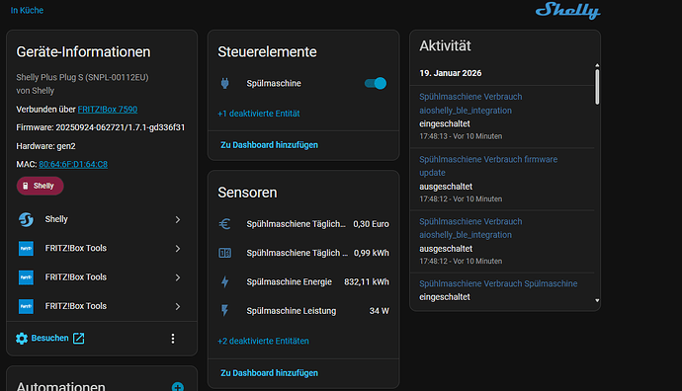Open the MAC address link

point(73,164)
